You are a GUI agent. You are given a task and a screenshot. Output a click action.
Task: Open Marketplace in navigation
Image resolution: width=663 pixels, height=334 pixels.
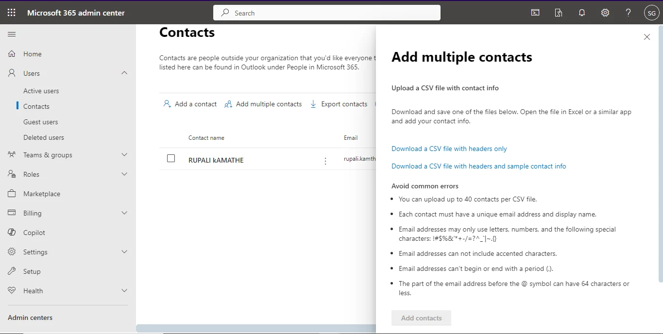(x=42, y=194)
